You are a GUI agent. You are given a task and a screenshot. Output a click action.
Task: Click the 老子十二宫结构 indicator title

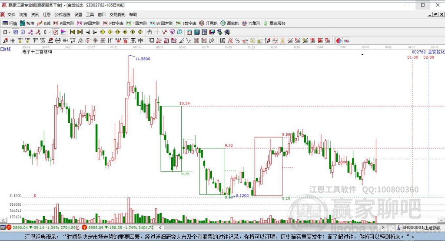click(37, 52)
